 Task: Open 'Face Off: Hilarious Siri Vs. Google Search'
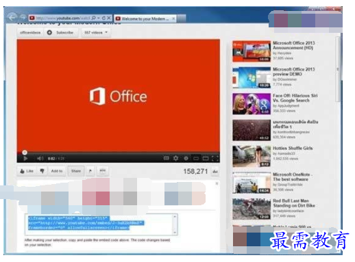pos(295,98)
